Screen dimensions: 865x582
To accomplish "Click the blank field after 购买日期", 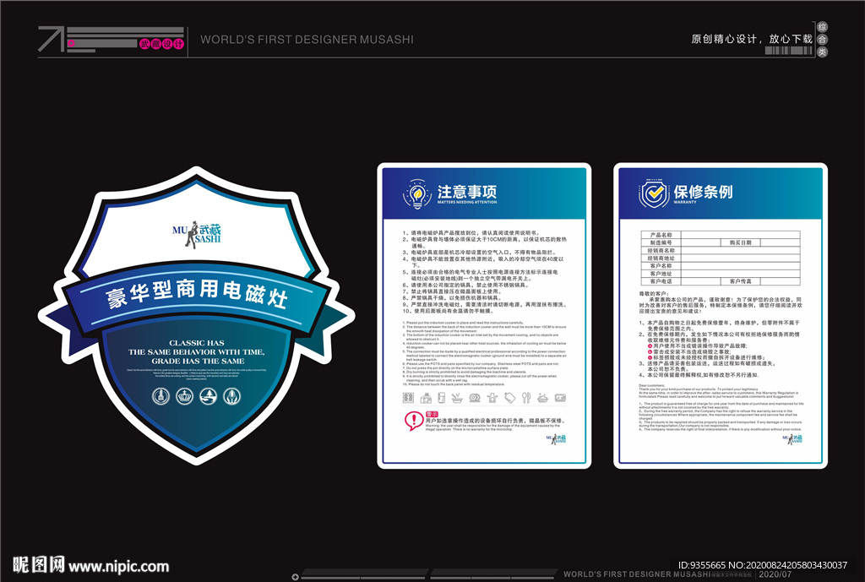I will [x=780, y=242].
